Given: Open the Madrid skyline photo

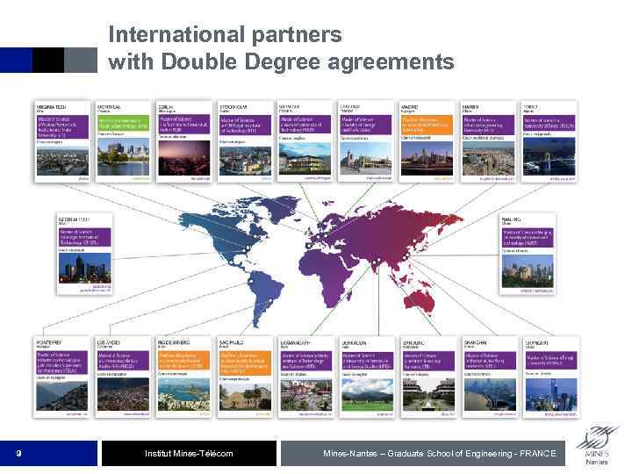Looking at the screenshot, I should pos(427,158).
